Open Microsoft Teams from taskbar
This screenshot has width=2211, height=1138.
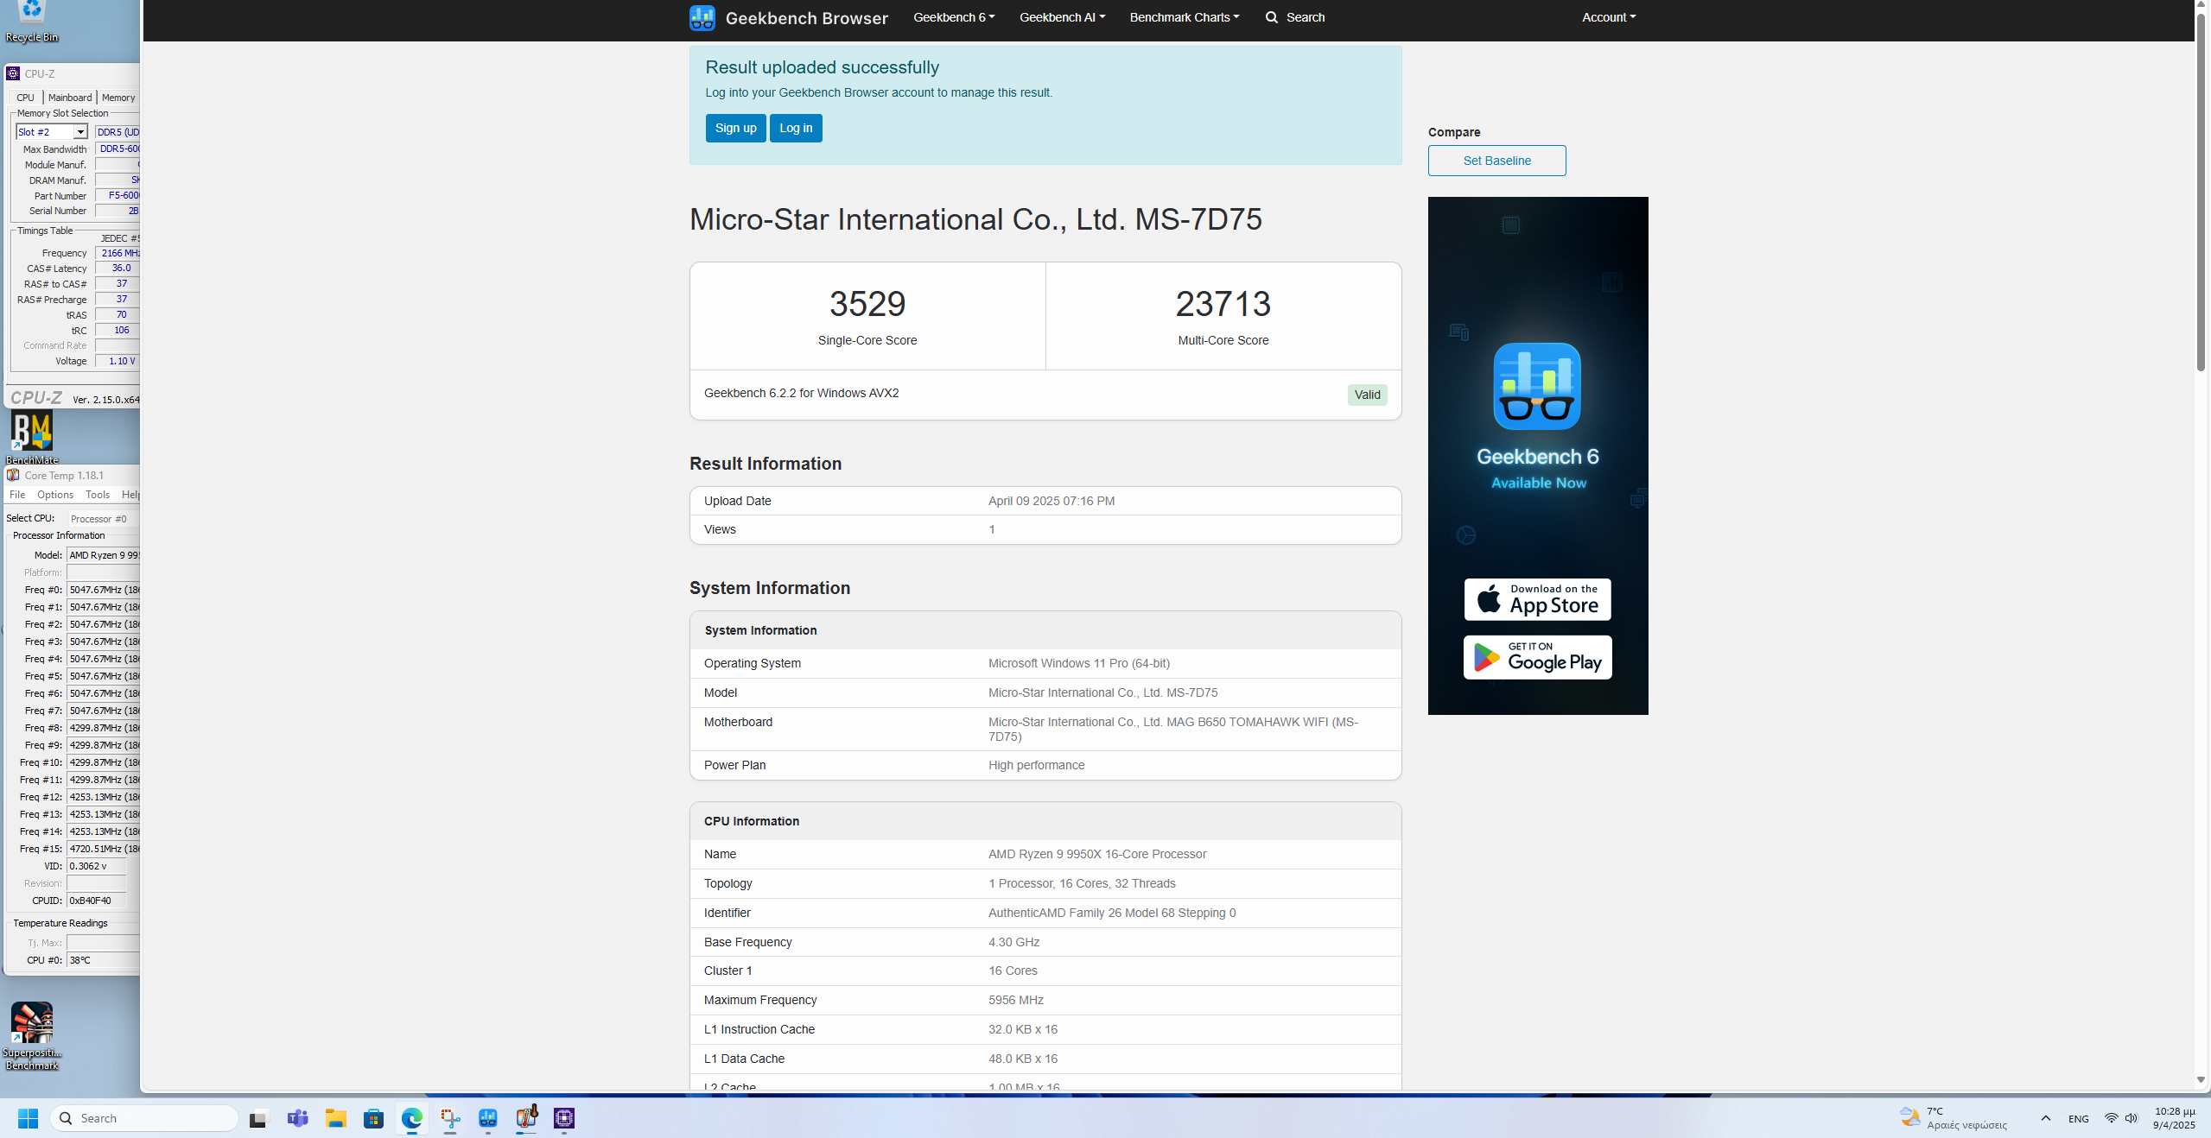click(x=297, y=1118)
